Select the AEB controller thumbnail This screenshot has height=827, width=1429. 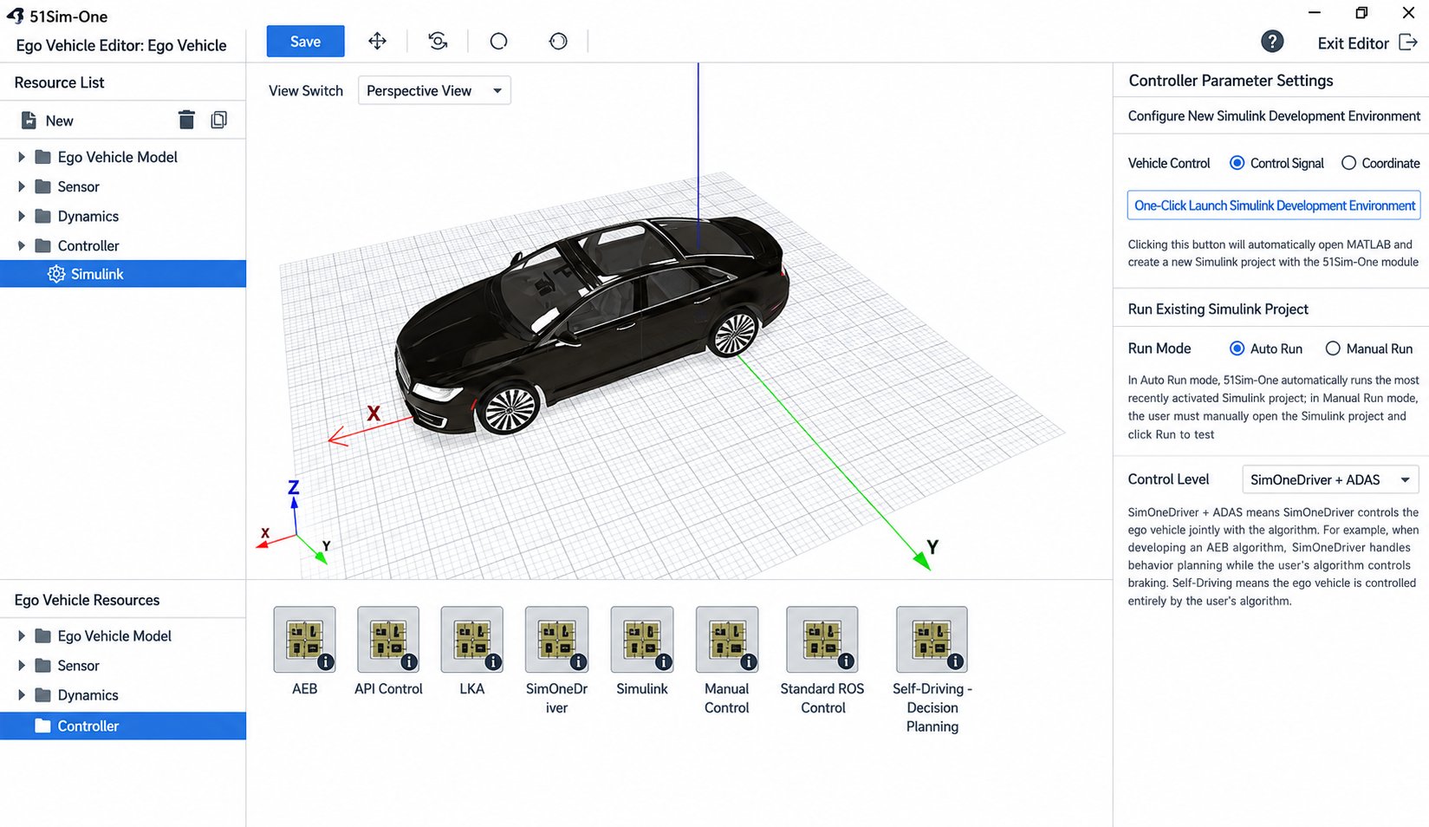pyautogui.click(x=304, y=640)
